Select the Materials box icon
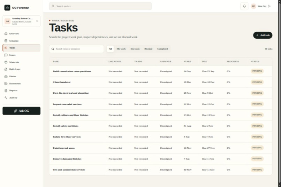This screenshot has height=187, width=281. [x=6, y=62]
